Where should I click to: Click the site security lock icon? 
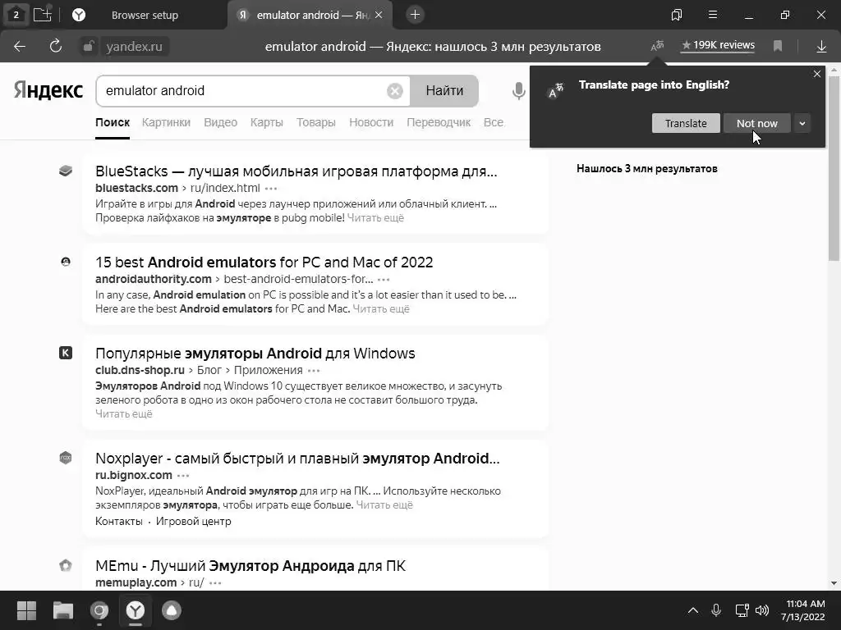click(x=89, y=46)
